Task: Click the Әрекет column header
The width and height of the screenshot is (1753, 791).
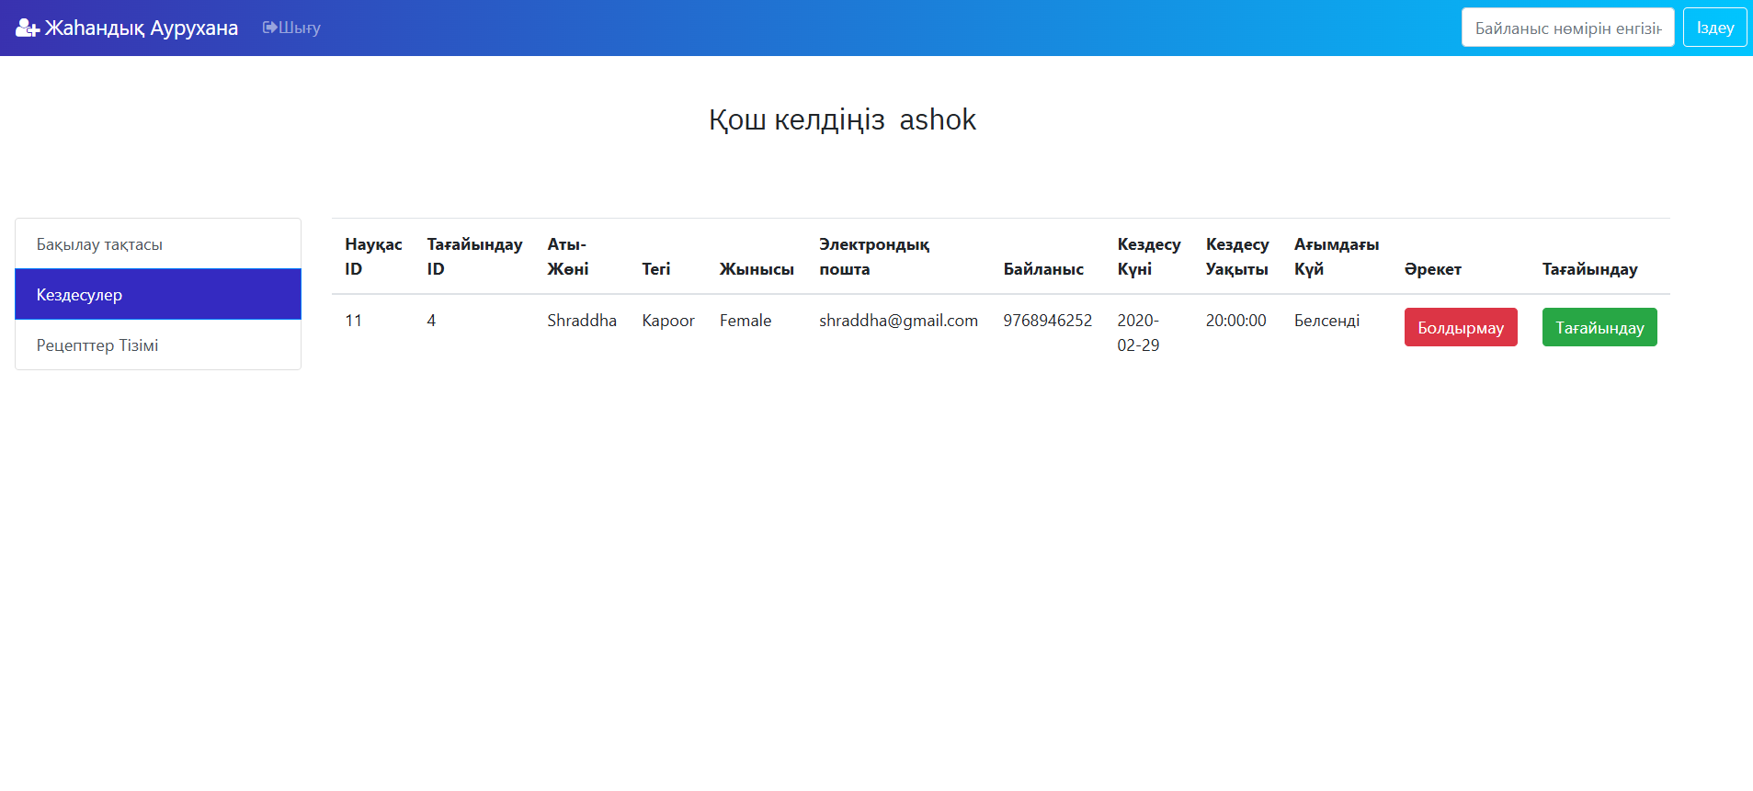Action: pyautogui.click(x=1433, y=269)
